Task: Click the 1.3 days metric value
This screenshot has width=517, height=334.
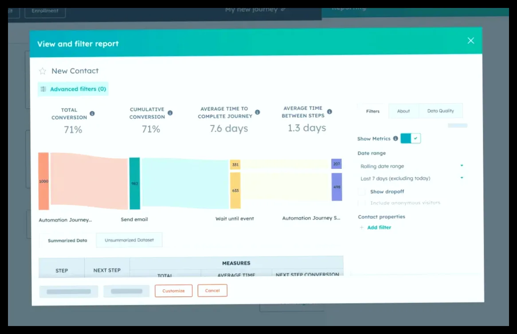Action: click(307, 128)
